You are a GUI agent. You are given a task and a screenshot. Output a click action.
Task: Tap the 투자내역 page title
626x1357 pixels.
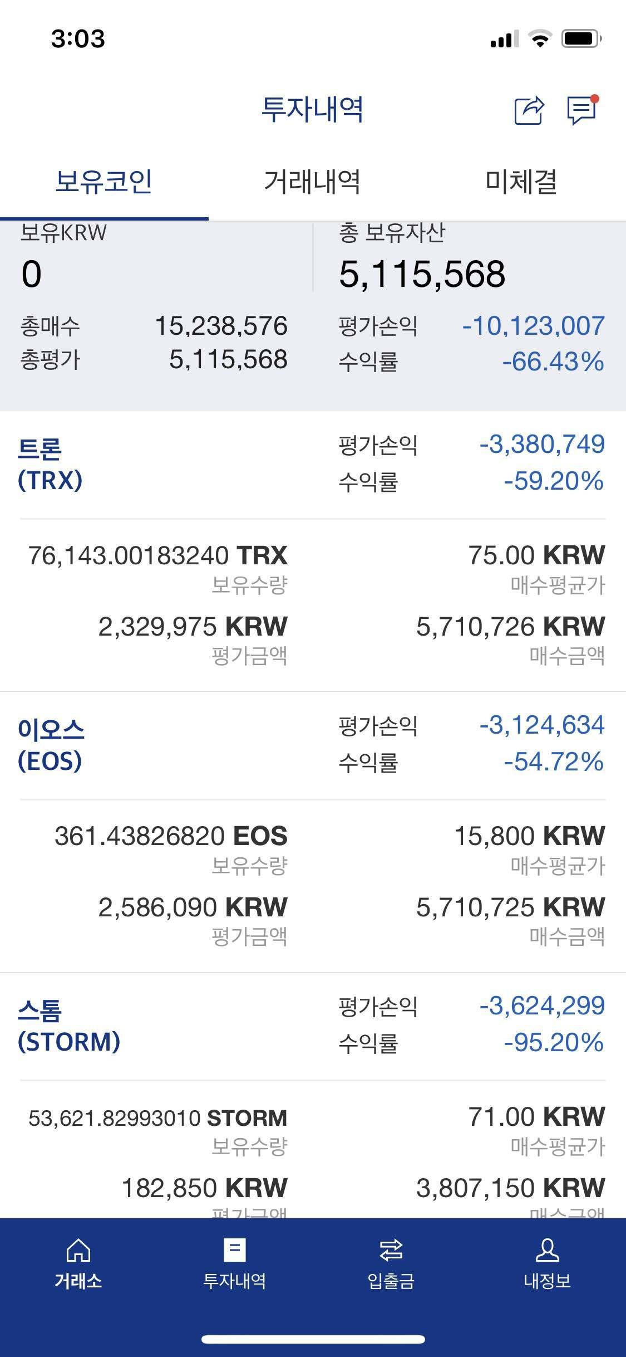tap(312, 109)
